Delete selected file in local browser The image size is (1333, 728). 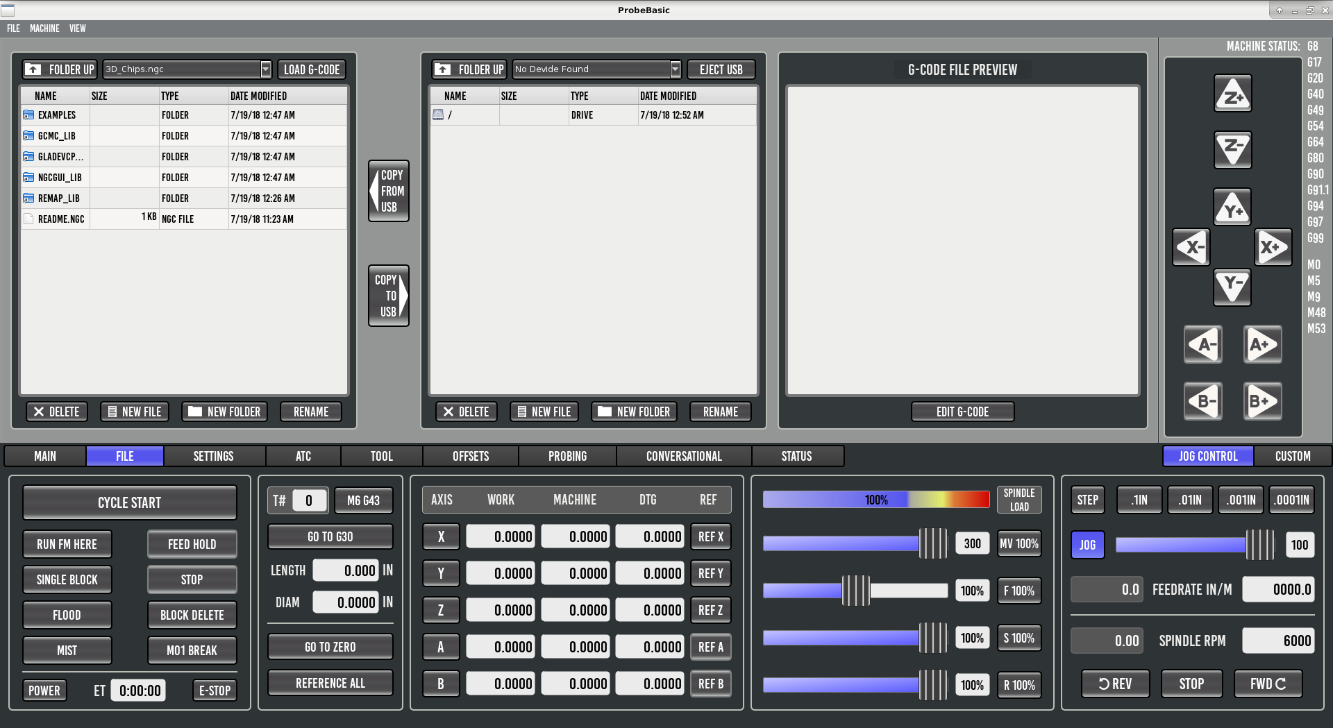[x=57, y=412]
